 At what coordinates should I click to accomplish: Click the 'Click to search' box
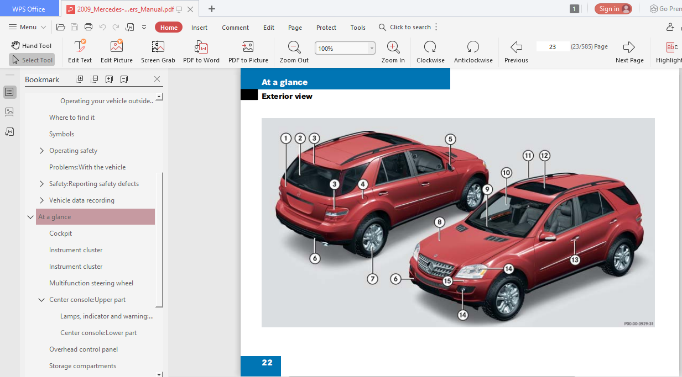[x=405, y=27]
